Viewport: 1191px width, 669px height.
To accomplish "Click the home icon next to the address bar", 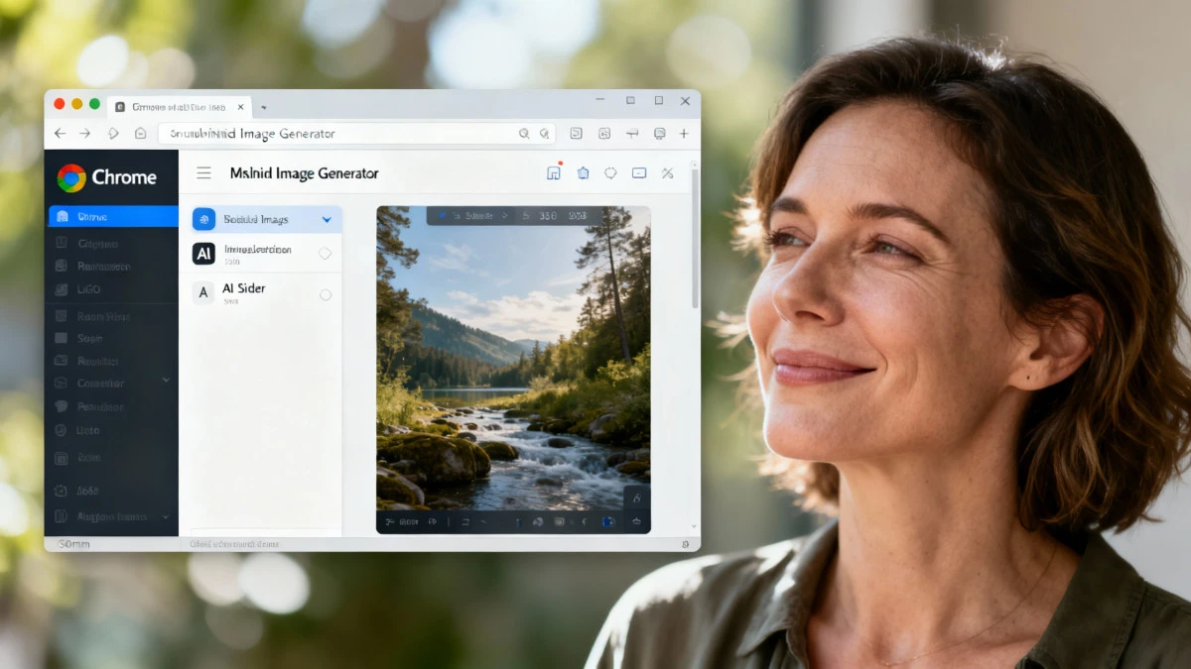I will click(141, 134).
